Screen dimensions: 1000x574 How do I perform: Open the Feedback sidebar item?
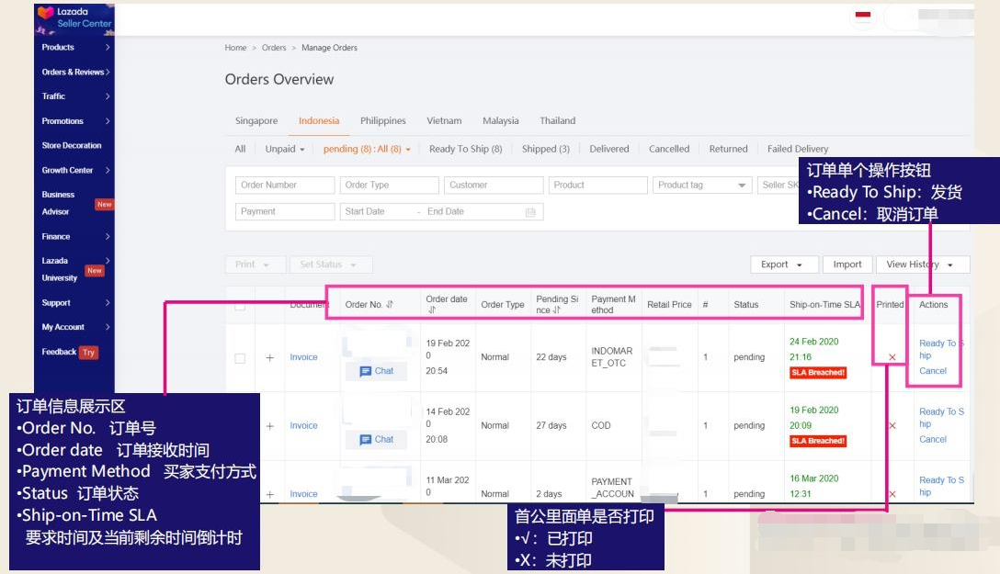(x=59, y=352)
